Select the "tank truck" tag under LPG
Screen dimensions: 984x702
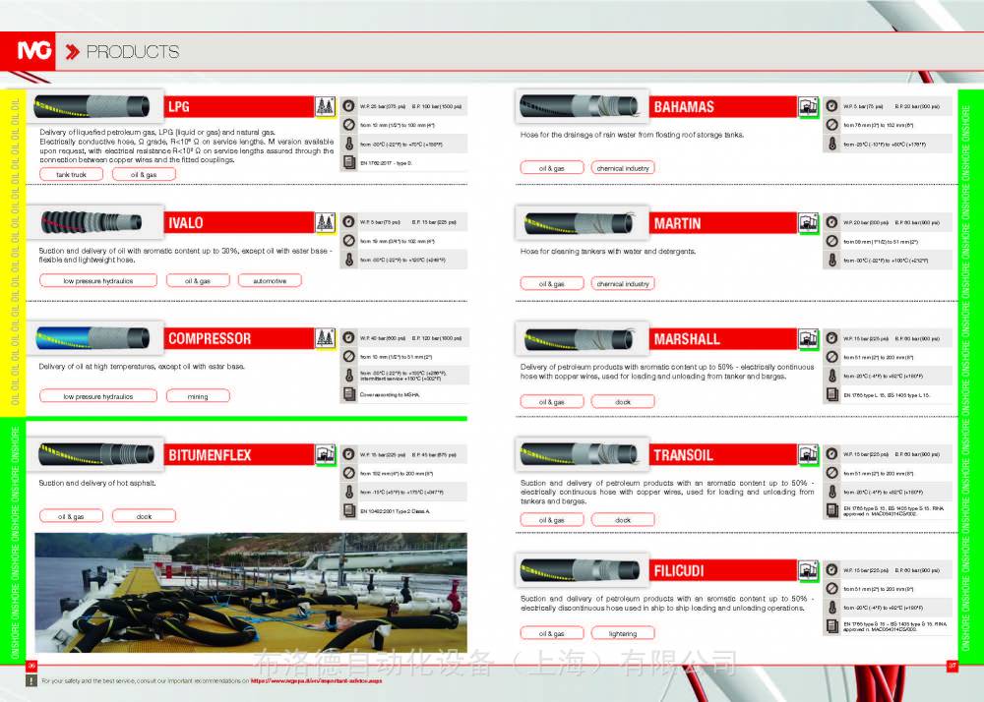click(71, 175)
